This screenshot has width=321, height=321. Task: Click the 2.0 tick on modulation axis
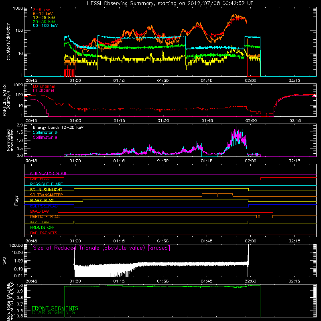20,125
